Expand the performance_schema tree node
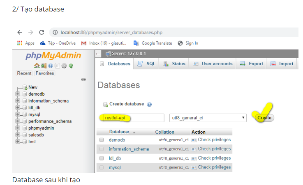 18,121
